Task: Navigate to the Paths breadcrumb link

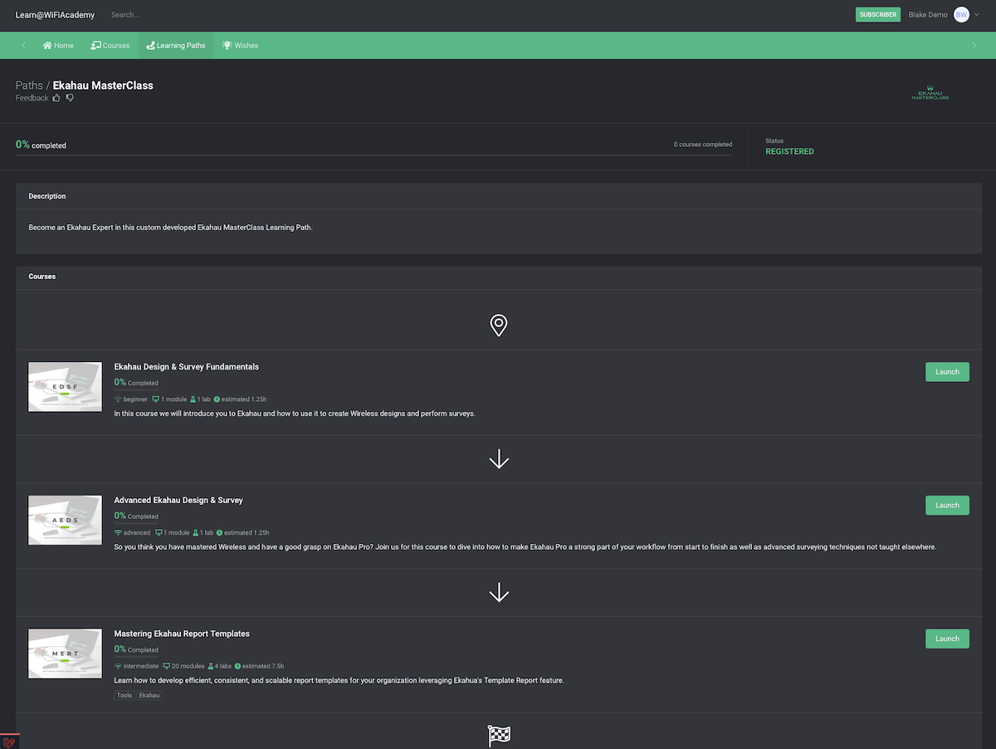Action: click(x=29, y=86)
